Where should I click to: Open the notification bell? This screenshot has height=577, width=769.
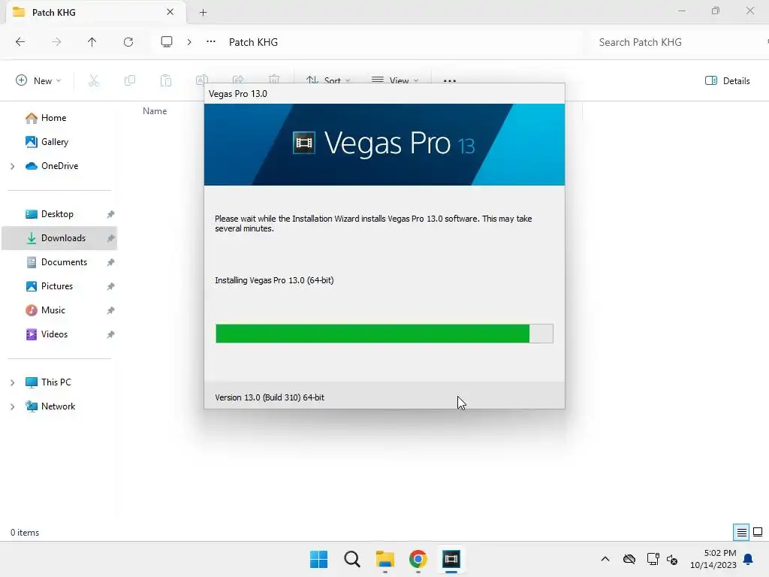(749, 559)
